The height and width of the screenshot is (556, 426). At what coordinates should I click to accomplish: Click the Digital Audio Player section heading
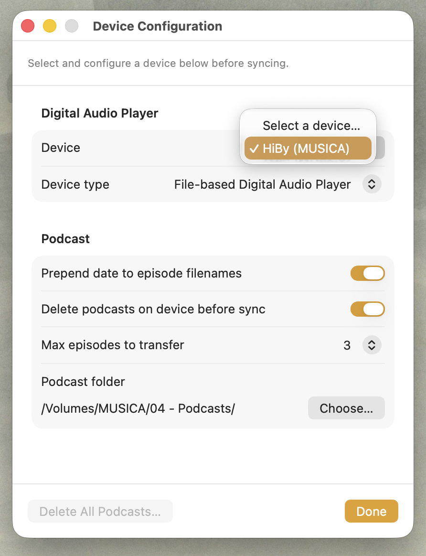[x=100, y=113]
